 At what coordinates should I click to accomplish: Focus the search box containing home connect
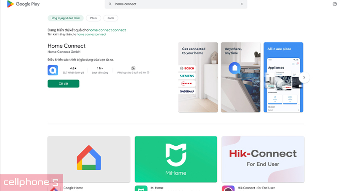(x=176, y=4)
